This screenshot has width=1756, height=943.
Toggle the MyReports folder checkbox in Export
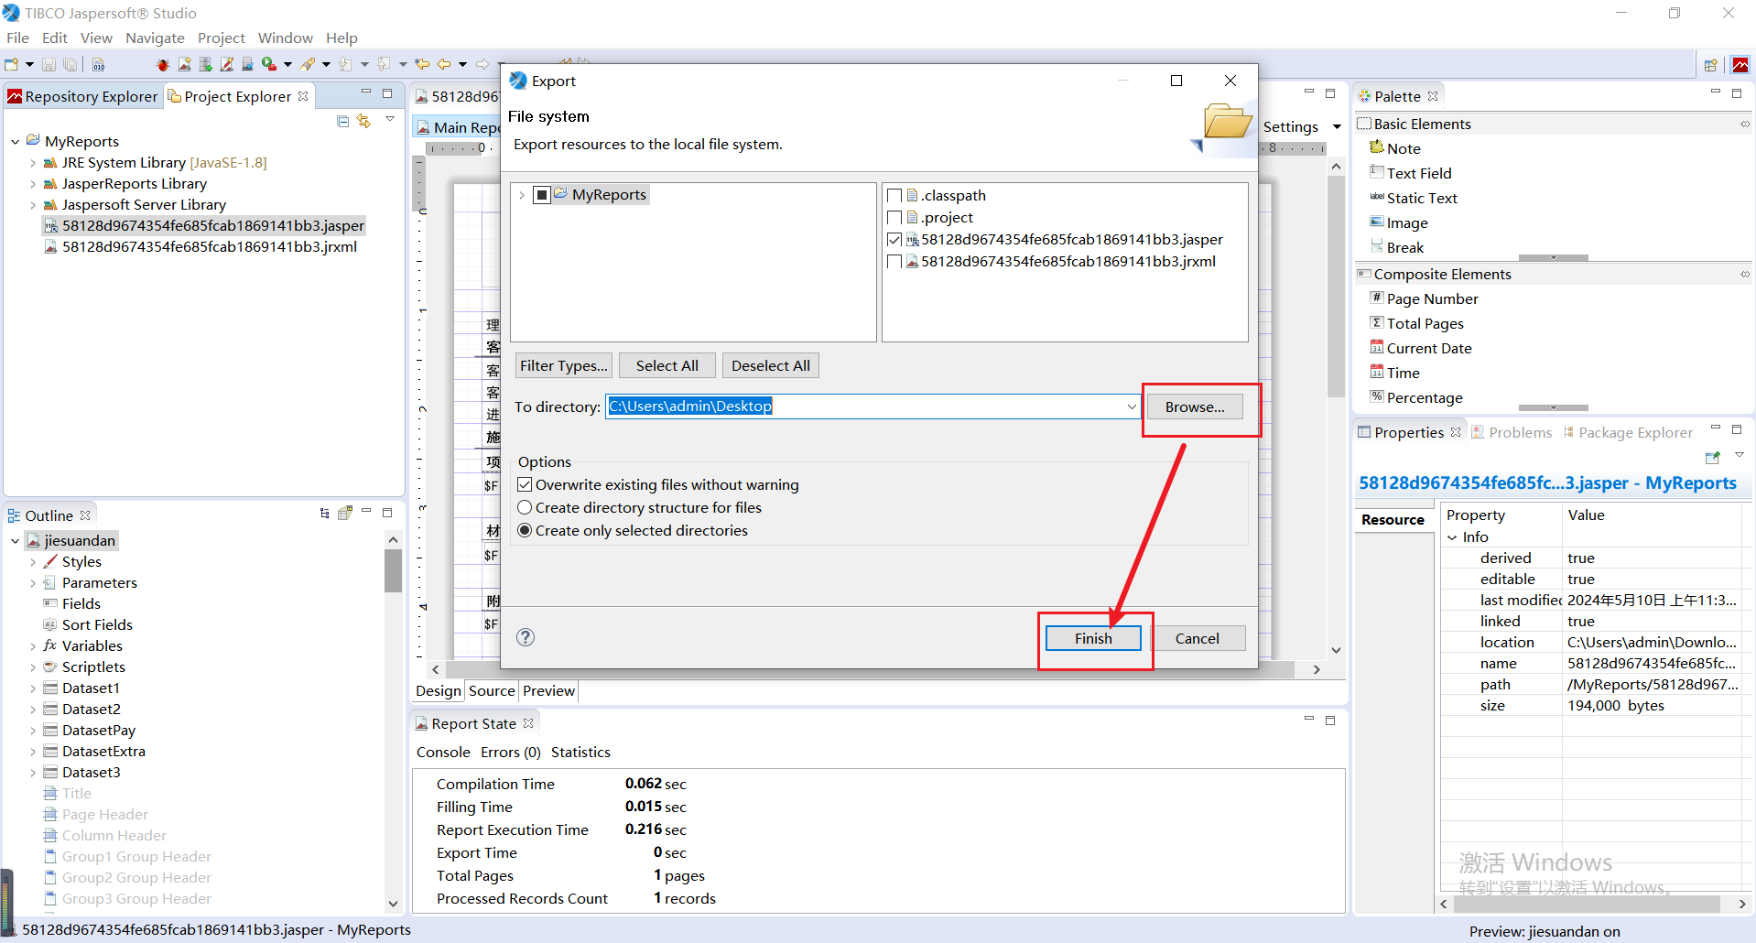pyautogui.click(x=542, y=194)
